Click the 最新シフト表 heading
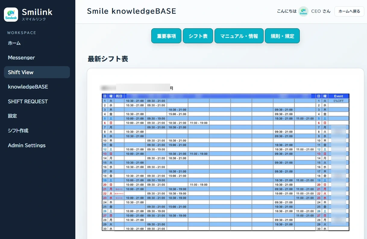Viewport: 367px width, 239px height. [108, 59]
